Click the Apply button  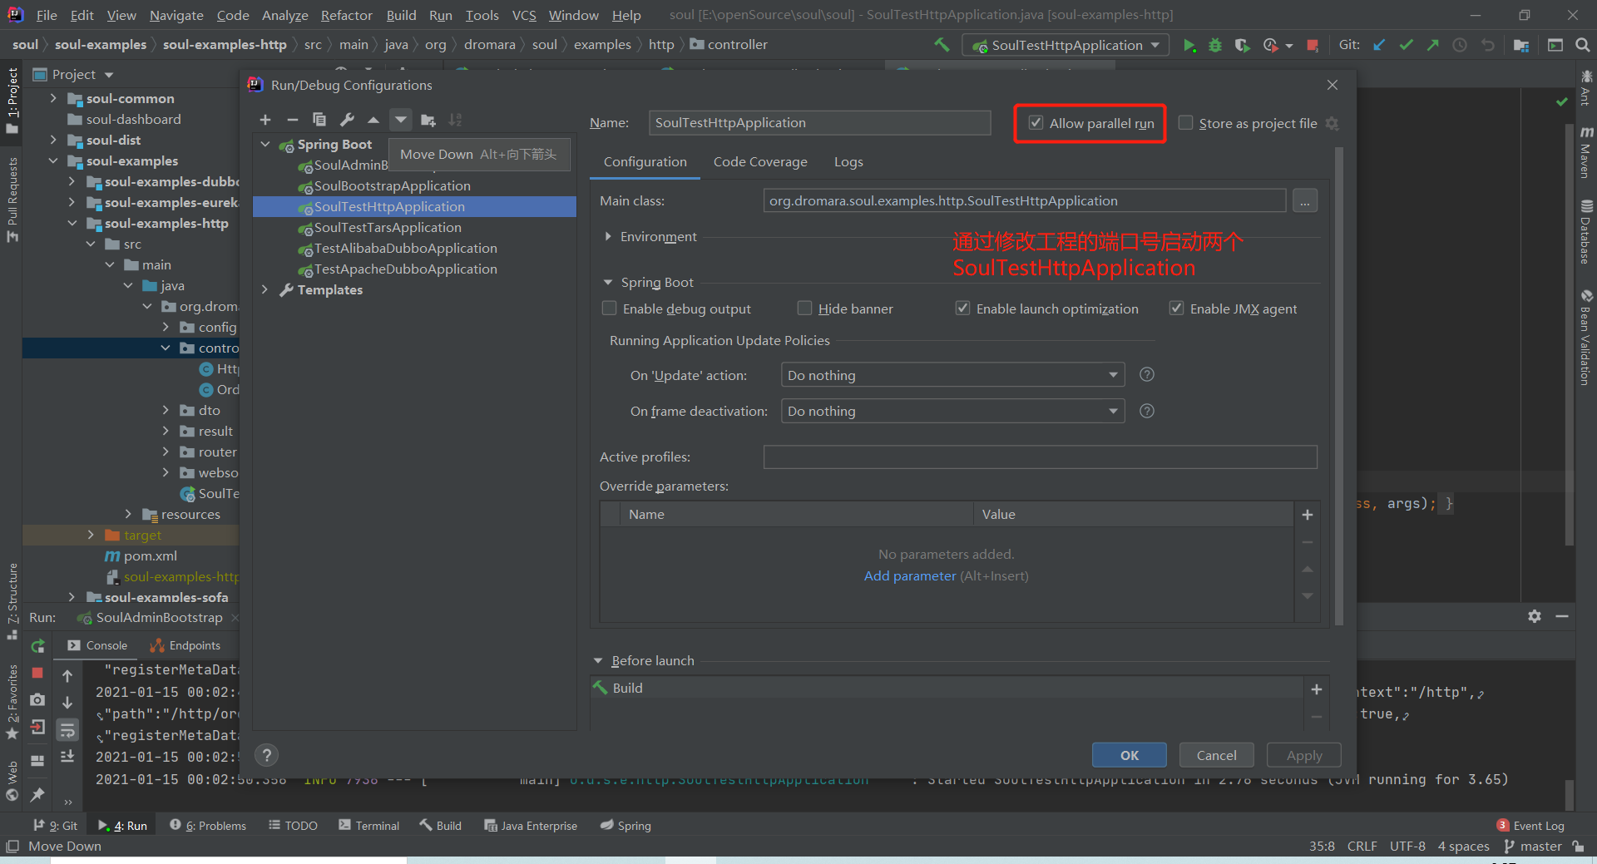(x=1303, y=755)
